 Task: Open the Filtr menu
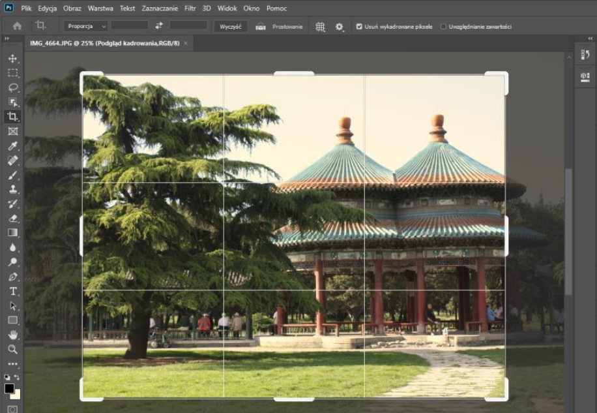(x=190, y=8)
